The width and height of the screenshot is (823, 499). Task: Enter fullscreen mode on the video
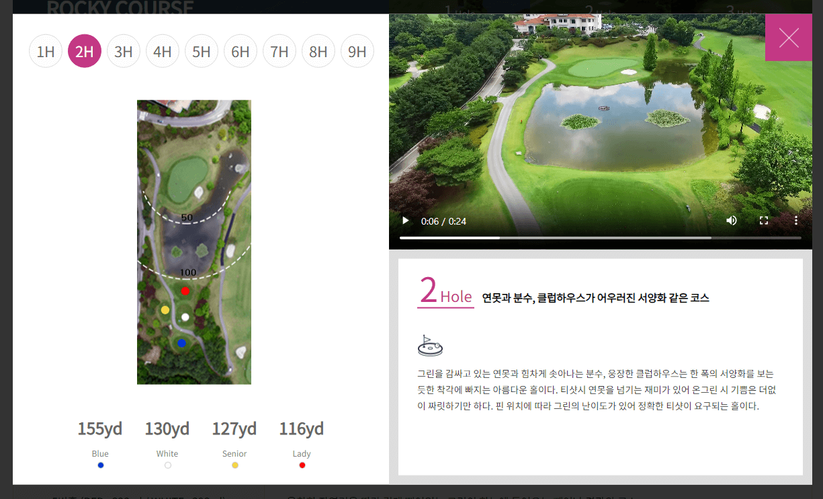click(x=764, y=221)
